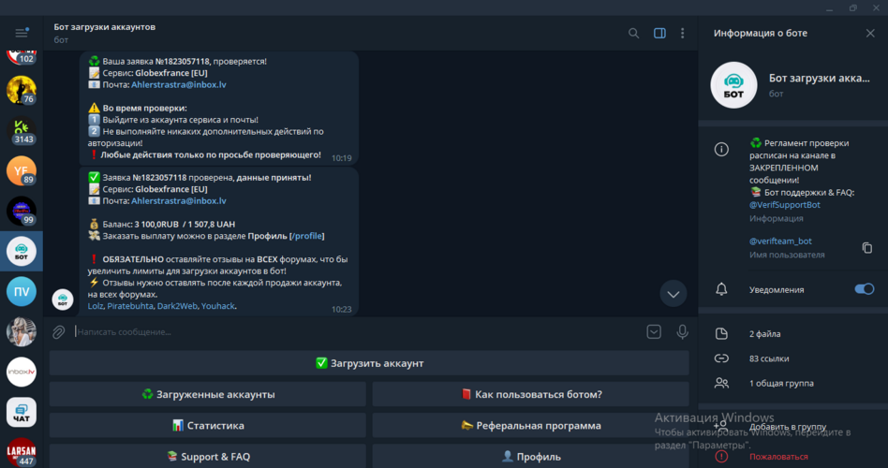The width and height of the screenshot is (888, 468).
Task: Open the inbox.lv chat in sidebar
Action: (x=22, y=372)
